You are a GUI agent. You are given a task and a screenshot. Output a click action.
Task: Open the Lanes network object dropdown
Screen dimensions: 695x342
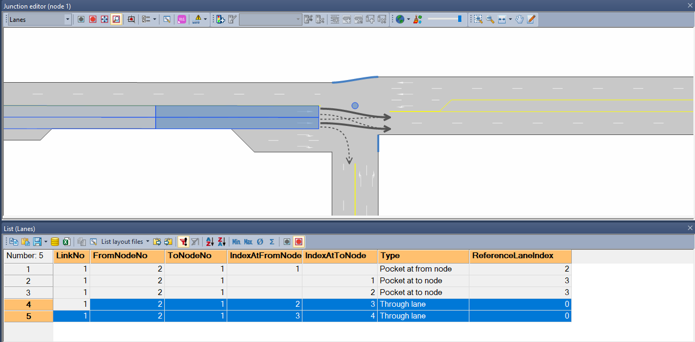(x=68, y=19)
